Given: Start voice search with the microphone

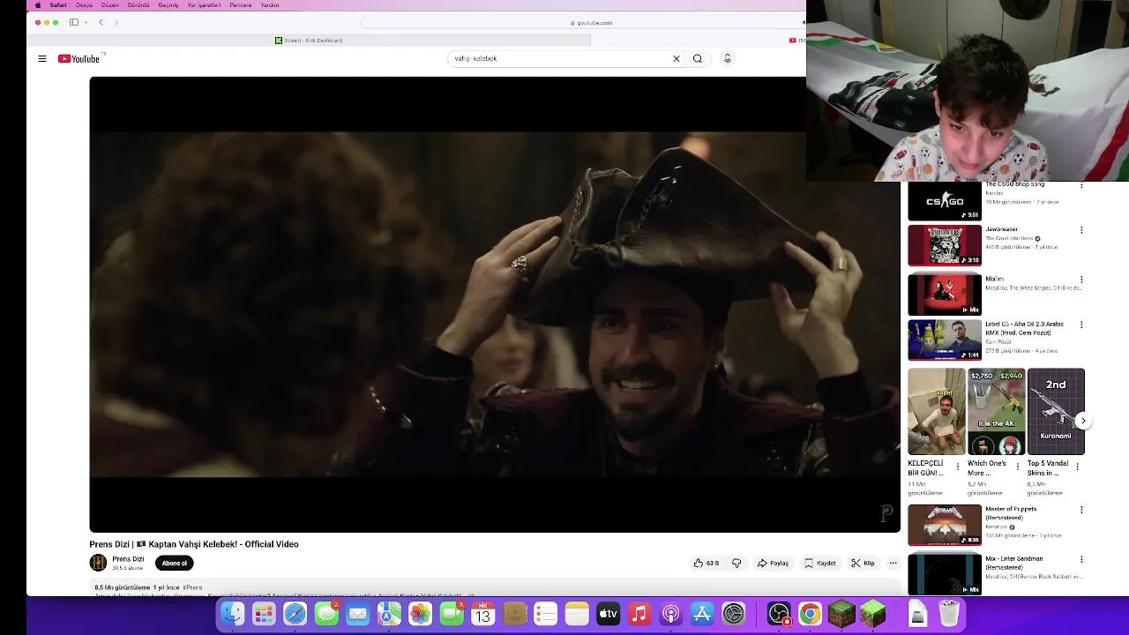Looking at the screenshot, I should [x=728, y=58].
